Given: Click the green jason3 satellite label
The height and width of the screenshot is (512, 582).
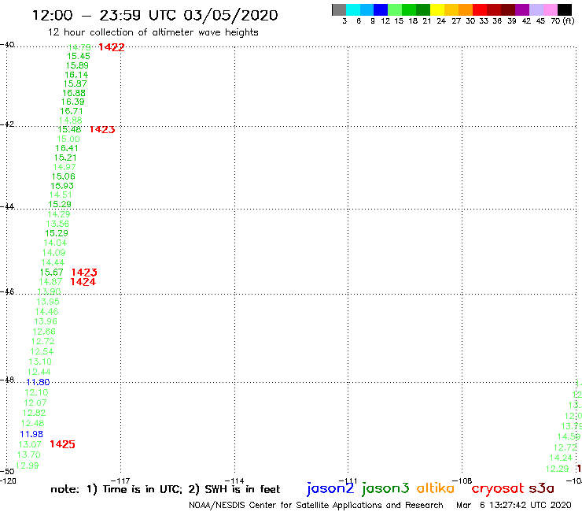Looking at the screenshot, I should coord(385,488).
